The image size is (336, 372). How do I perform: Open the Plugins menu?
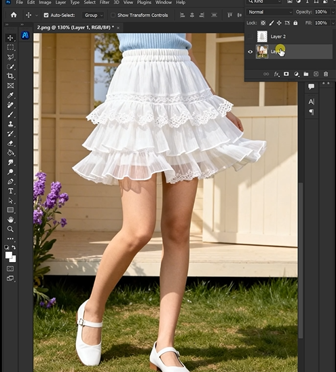144,2
